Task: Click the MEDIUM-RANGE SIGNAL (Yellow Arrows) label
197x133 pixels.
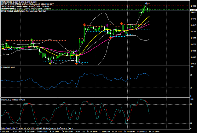Action: (26, 9)
